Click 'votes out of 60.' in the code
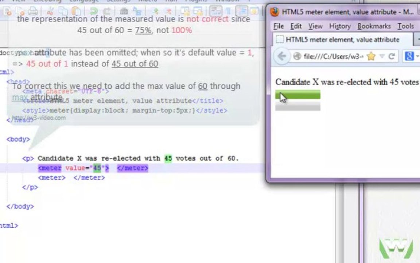Viewport: 420px width, 263px height. pos(207,158)
